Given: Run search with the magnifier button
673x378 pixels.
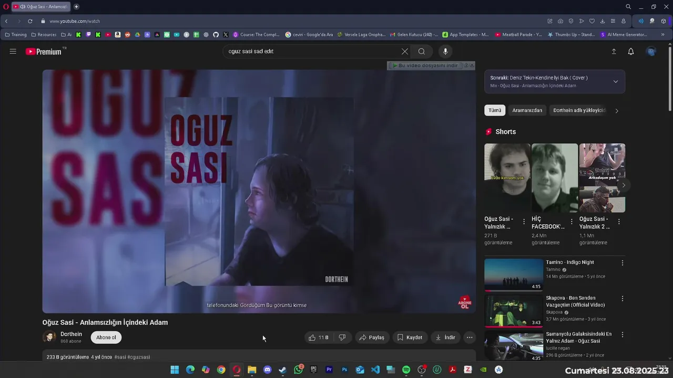Looking at the screenshot, I should pos(422,51).
